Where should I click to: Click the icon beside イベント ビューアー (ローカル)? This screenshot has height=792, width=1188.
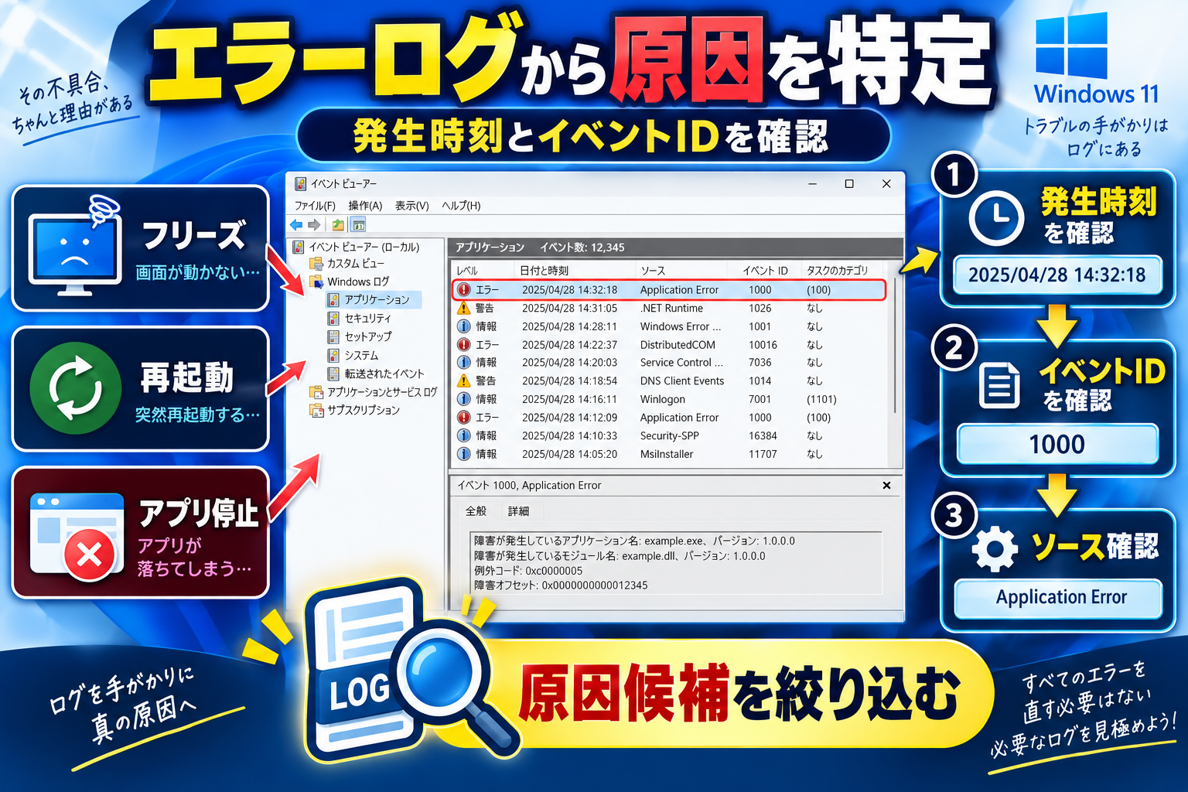299,247
